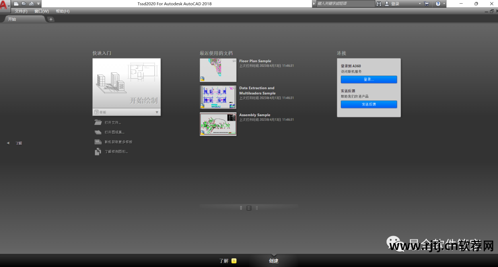Click the Data Extraction and Multileaders Sample title
The width and height of the screenshot is (498, 267).
[257, 90]
